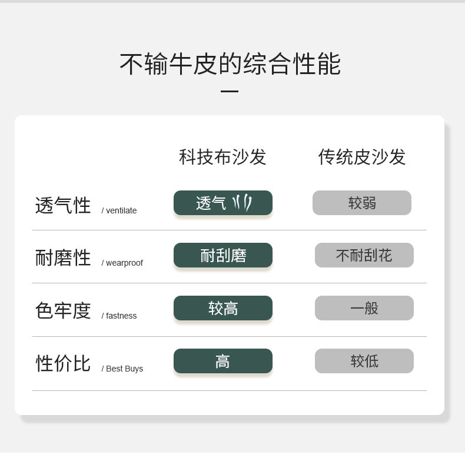
Task: Click the gray 较低 badge
Action: click(364, 361)
